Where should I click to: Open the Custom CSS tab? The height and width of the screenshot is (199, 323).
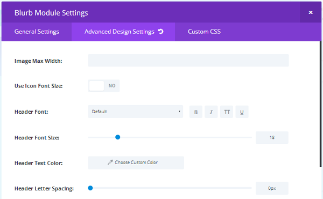tap(204, 32)
